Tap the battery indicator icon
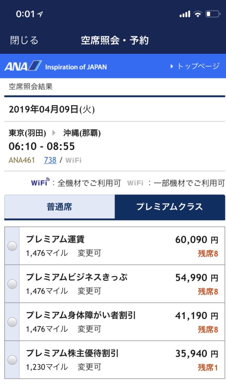Viewport: 226px width, 389px height. coord(213,14)
